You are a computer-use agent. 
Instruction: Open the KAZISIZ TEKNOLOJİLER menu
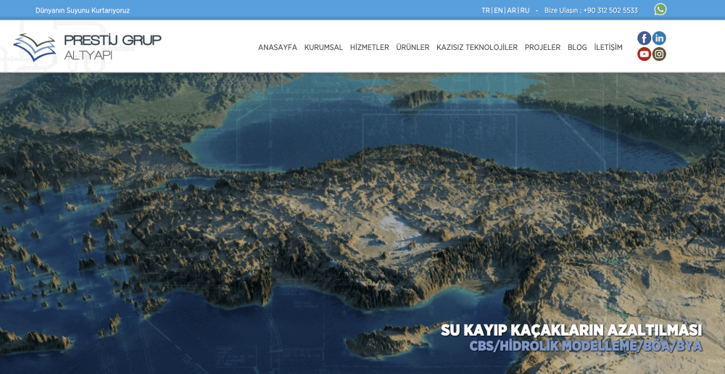pos(477,47)
